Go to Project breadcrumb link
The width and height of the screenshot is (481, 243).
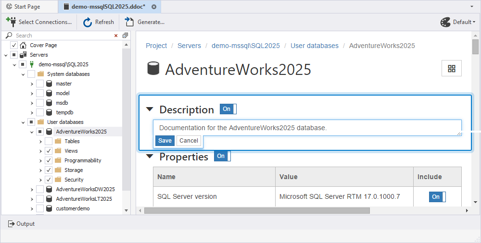(156, 46)
